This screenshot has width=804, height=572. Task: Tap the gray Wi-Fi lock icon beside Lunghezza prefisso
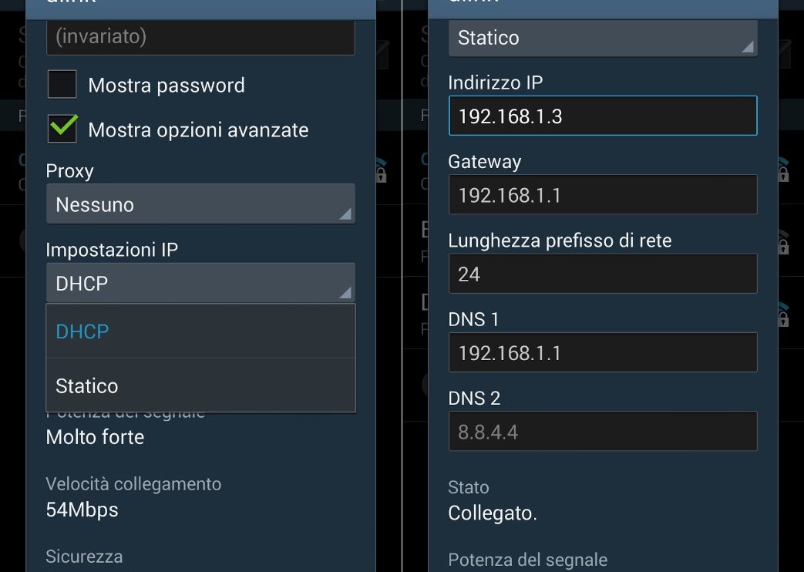[782, 242]
